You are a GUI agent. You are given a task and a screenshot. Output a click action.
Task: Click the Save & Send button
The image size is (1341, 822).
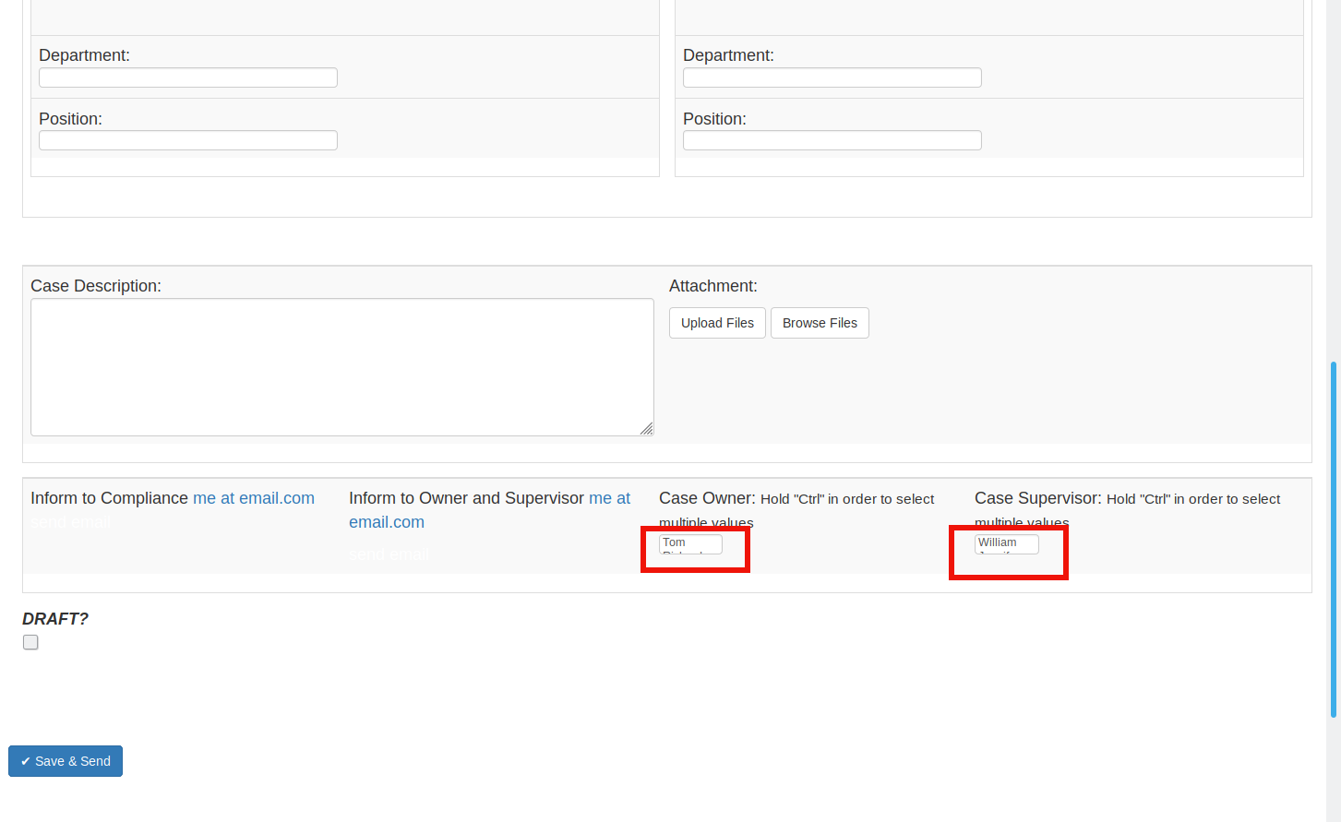[66, 761]
